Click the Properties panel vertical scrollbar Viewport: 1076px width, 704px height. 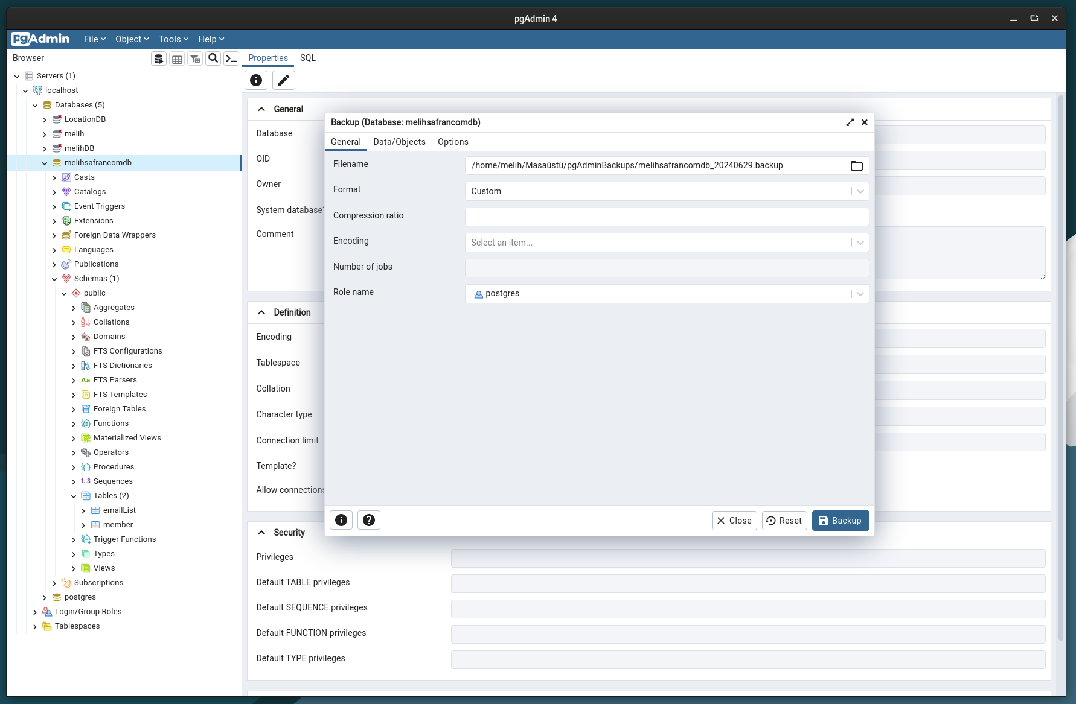click(x=1060, y=367)
